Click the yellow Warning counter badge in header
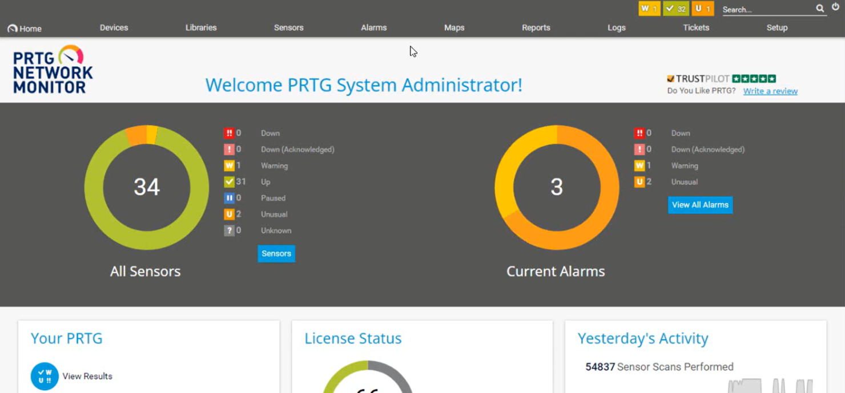 pos(649,9)
